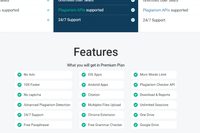The width and height of the screenshot is (200, 133).
Task: Select 24/7 Support text in right plan card
Action: pos(154,20)
